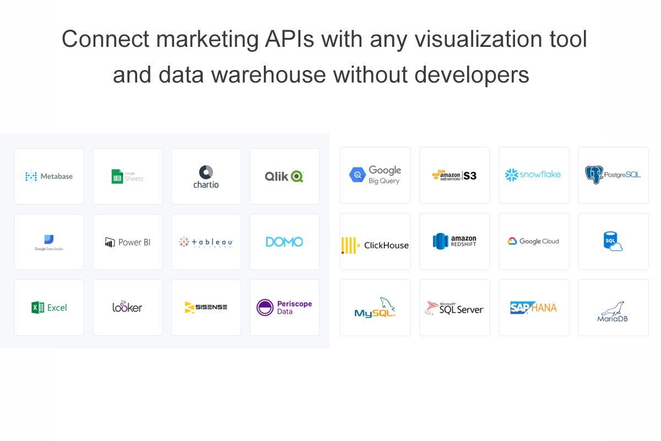This screenshot has height=441, width=661.
Task: Select the Amazon Redshift logo card
Action: pyautogui.click(x=454, y=241)
